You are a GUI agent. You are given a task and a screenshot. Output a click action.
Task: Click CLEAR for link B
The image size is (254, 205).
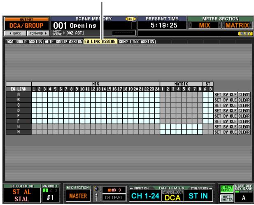point(244,100)
